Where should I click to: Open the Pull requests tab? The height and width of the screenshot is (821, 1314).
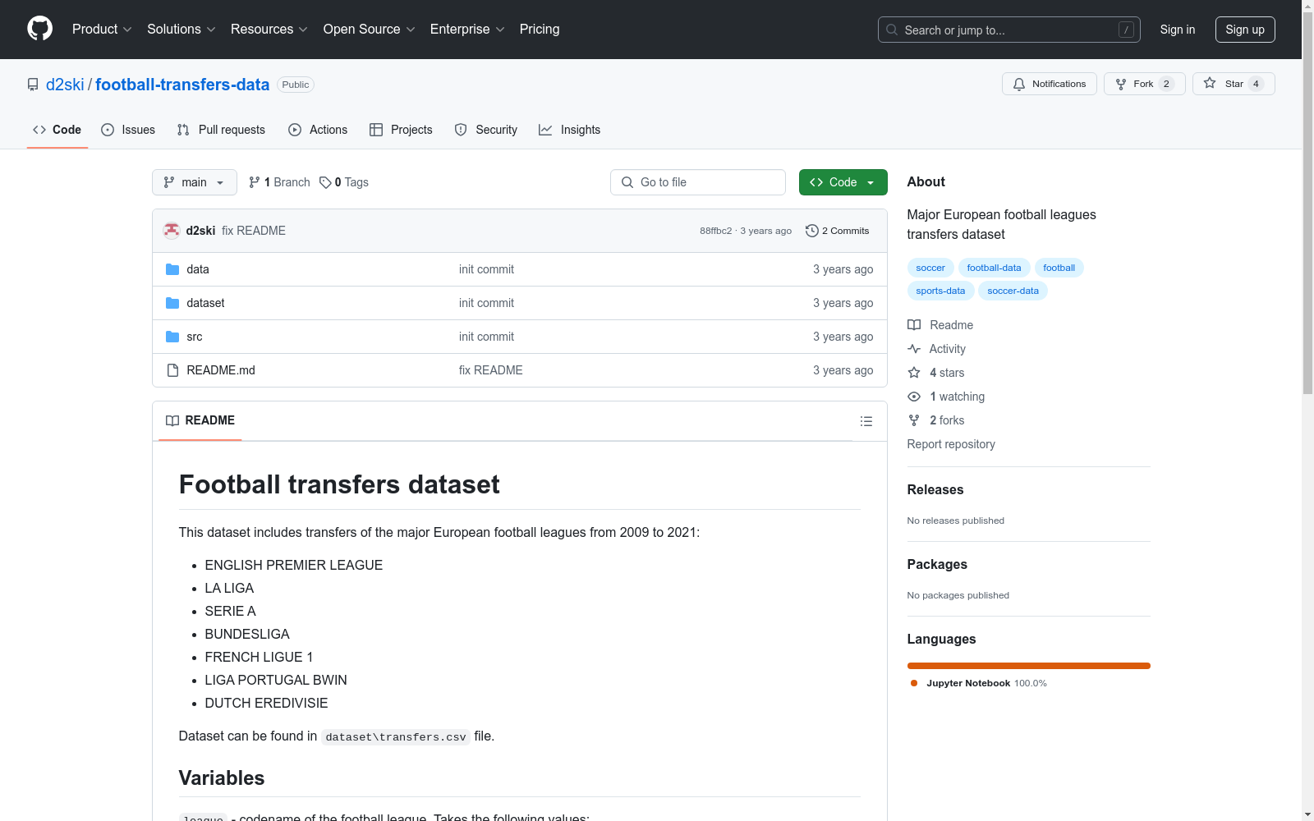221,130
